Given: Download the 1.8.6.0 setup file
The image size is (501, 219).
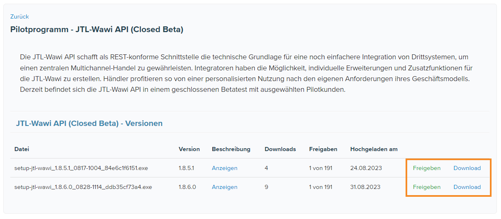Looking at the screenshot, I should pos(467,187).
